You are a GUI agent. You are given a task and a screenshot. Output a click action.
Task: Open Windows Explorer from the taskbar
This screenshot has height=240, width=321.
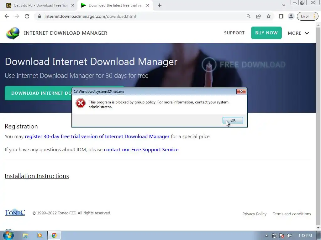pos(25,236)
